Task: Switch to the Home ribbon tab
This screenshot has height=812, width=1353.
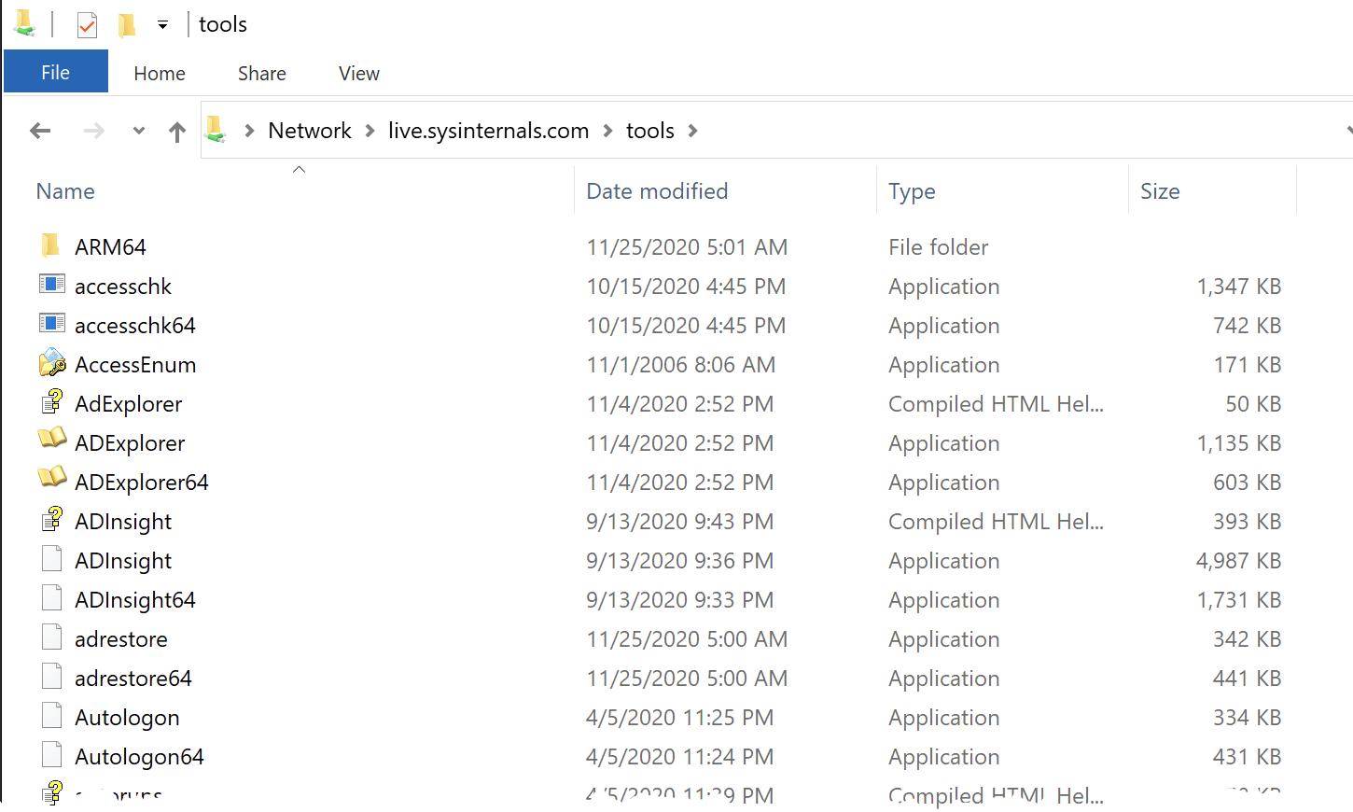Action: (160, 73)
